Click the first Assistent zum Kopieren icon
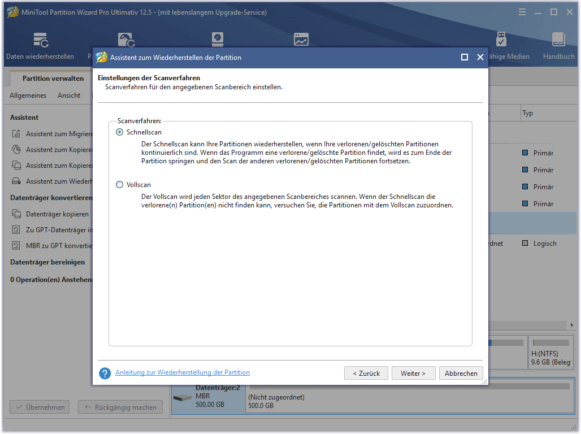The width and height of the screenshot is (581, 434). coord(16,150)
